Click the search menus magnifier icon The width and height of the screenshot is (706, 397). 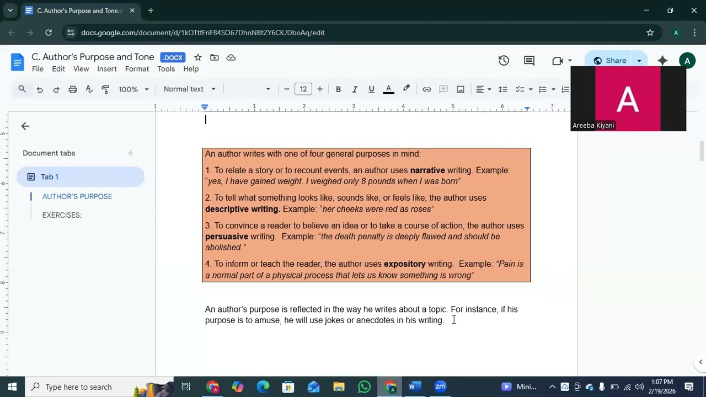22,89
